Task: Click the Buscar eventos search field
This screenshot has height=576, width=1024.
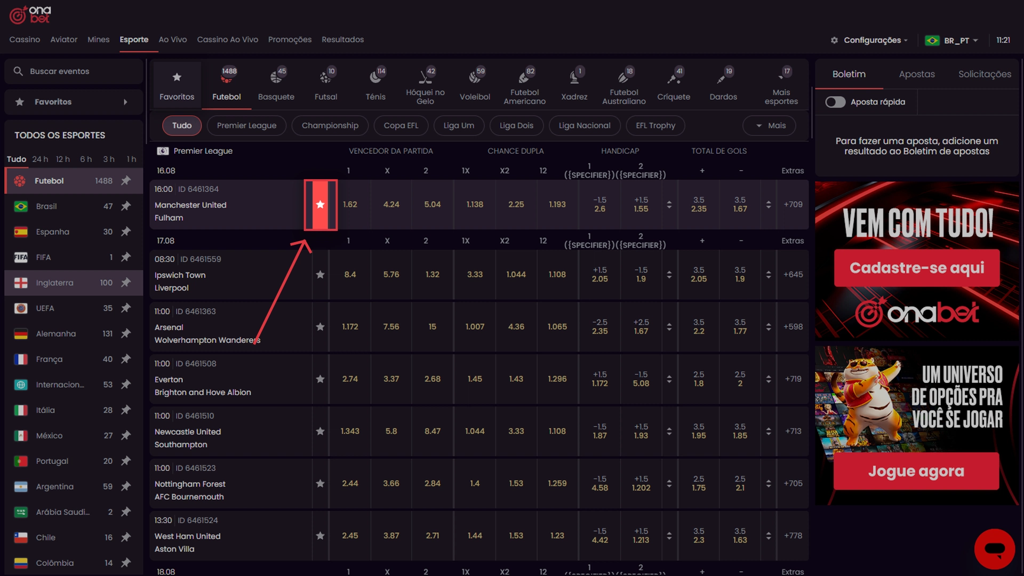Action: [x=74, y=71]
